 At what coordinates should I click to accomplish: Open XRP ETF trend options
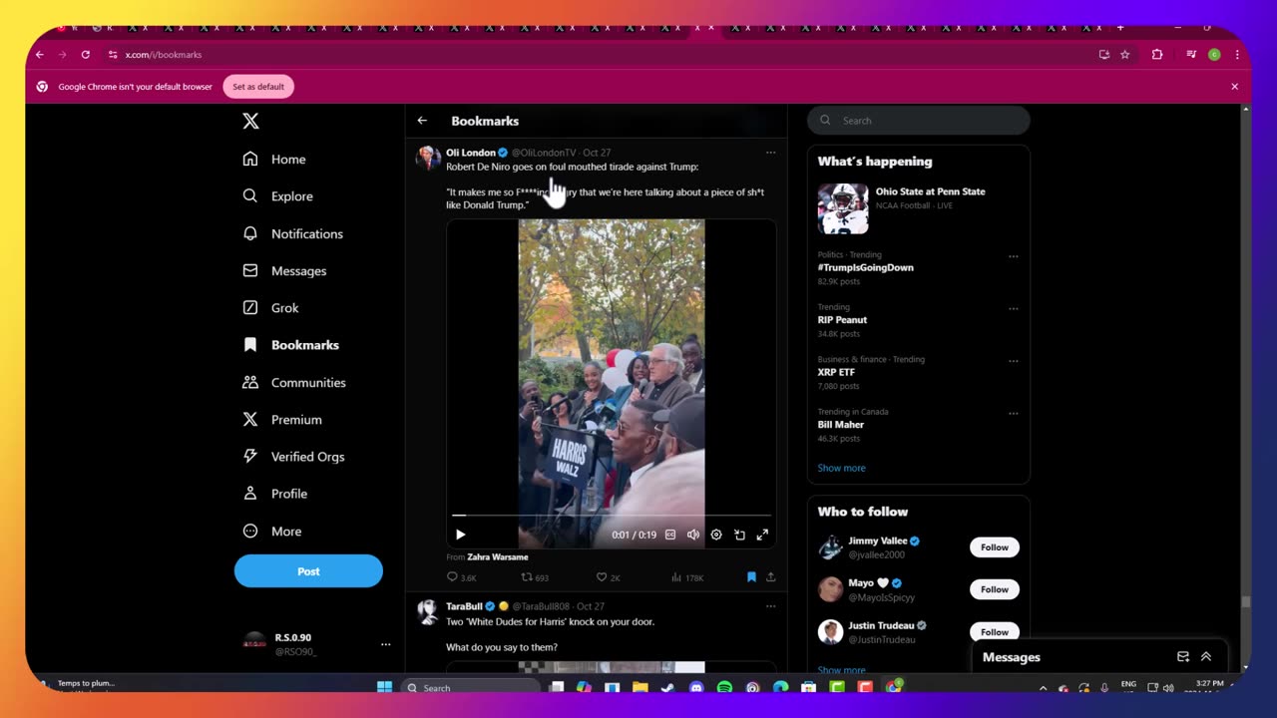pos(1013,361)
